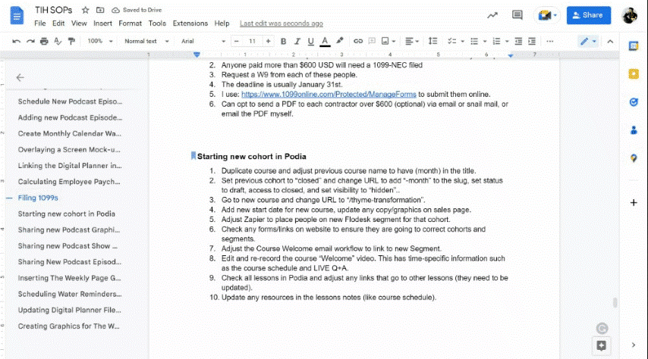648x359 pixels.
Task: Open comment history icon
Action: click(x=517, y=14)
